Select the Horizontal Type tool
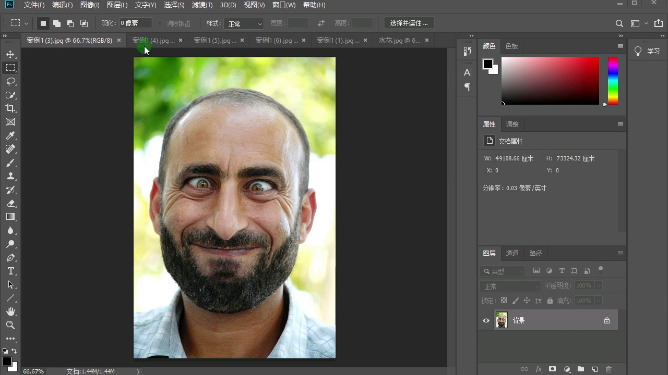Viewport: 668px width, 375px height. click(10, 271)
